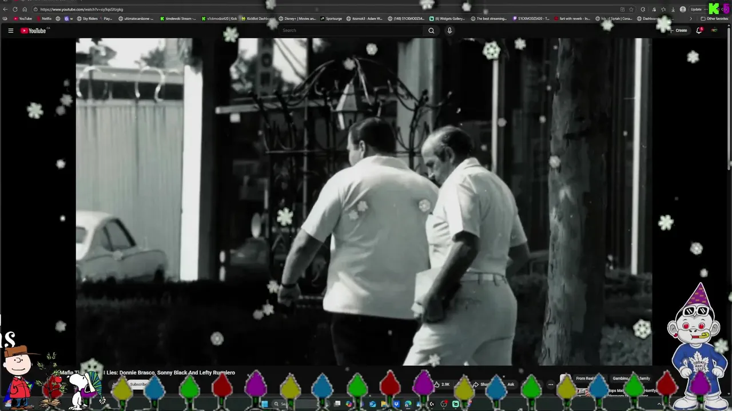Open the Windows Start button
Screen dimensions: 732x411
point(264,404)
